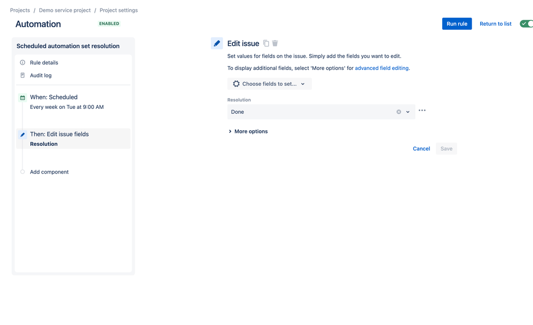The height and width of the screenshot is (325, 533).
Task: Open Demo service project breadcrumb
Action: pos(65,10)
